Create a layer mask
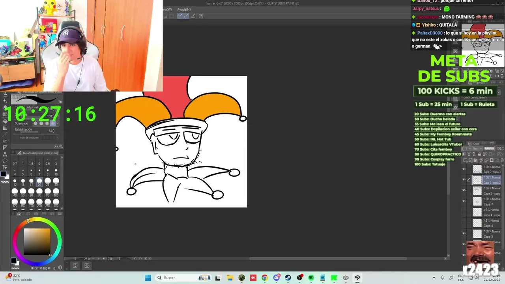The height and width of the screenshot is (284, 505). coord(492,161)
